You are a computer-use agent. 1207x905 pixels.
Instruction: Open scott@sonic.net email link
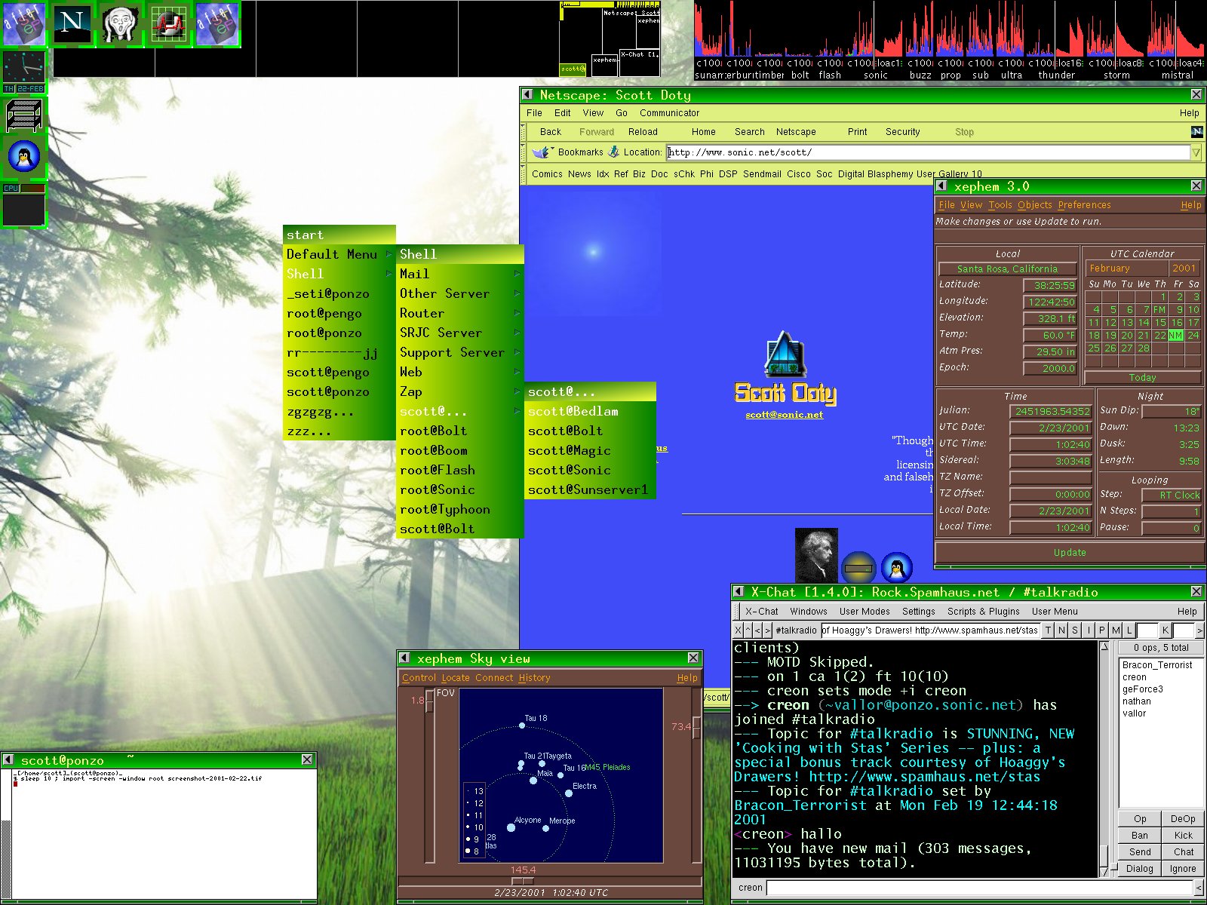pos(784,415)
